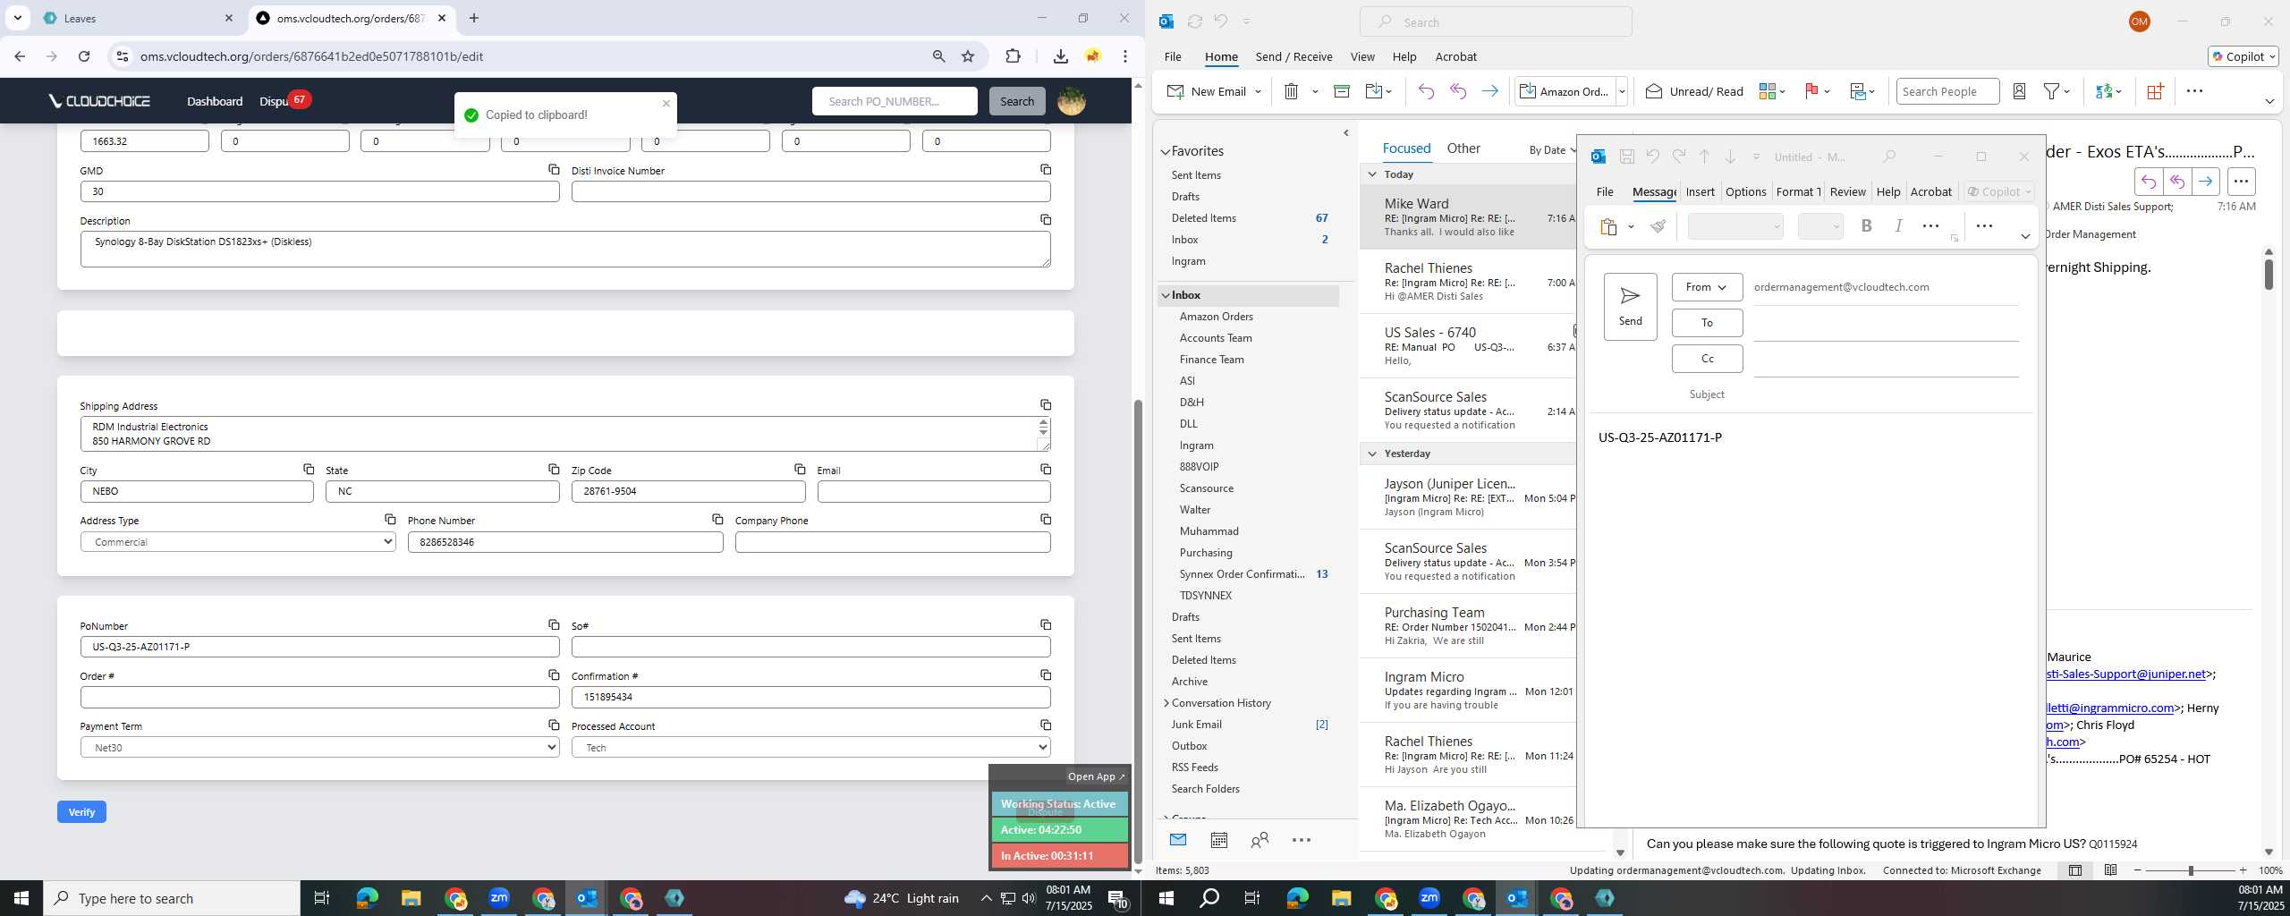Adjust the Outlook zoom slider
2290x916 pixels.
point(2190,870)
